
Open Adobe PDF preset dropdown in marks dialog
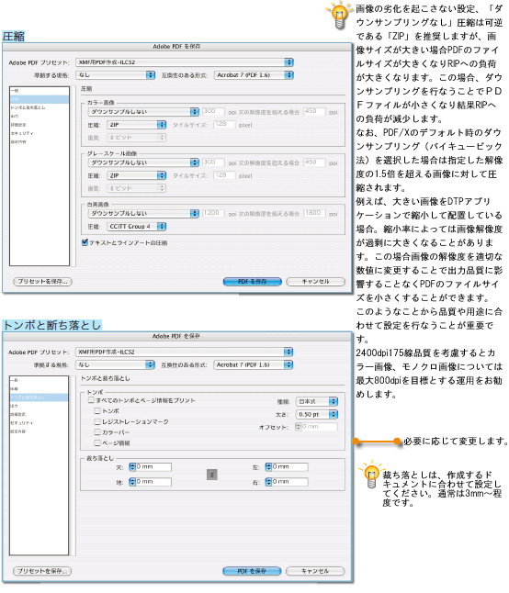(185, 352)
